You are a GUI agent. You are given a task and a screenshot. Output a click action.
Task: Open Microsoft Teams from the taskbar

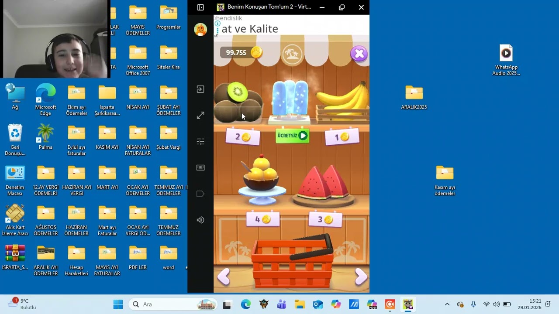[281, 304]
